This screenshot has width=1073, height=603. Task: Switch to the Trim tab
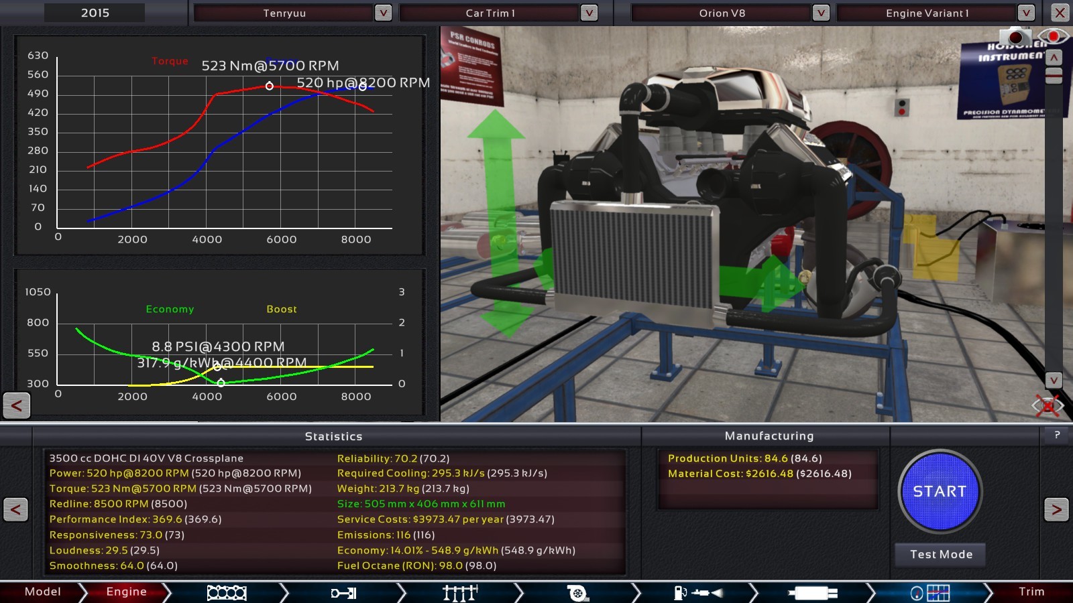coord(1031,592)
